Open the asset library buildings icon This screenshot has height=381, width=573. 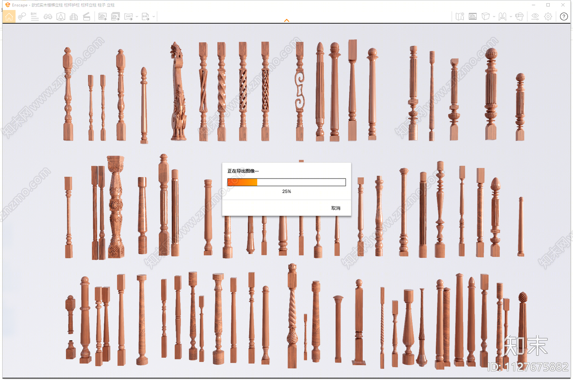pos(74,16)
